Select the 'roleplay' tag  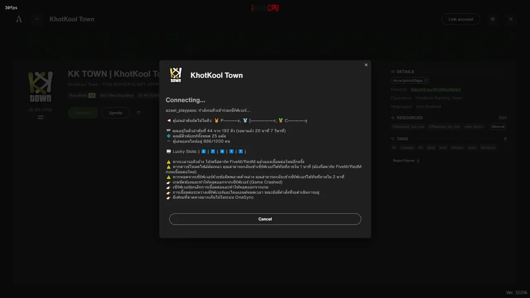coord(407,148)
